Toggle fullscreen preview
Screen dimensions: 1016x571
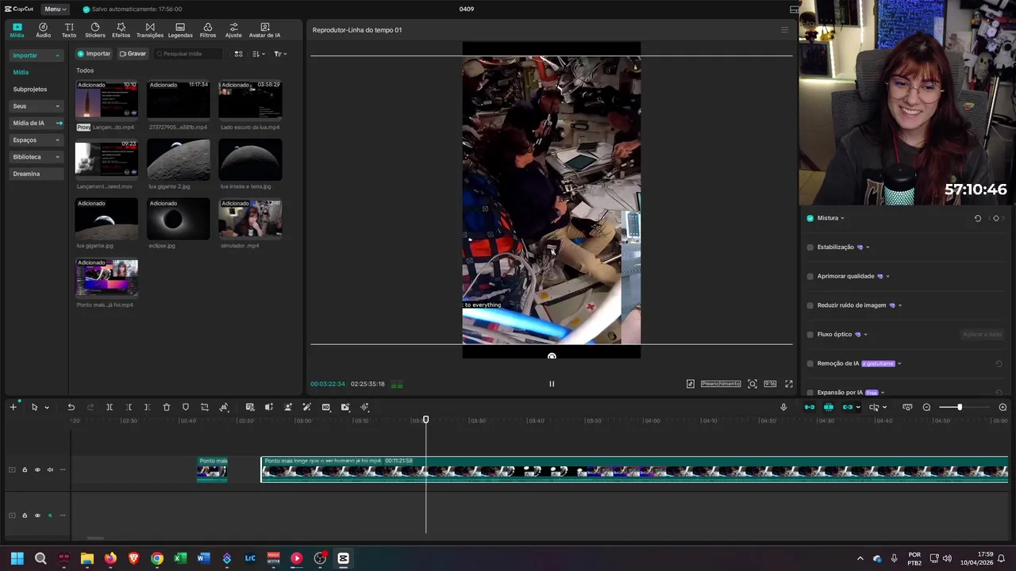(789, 384)
